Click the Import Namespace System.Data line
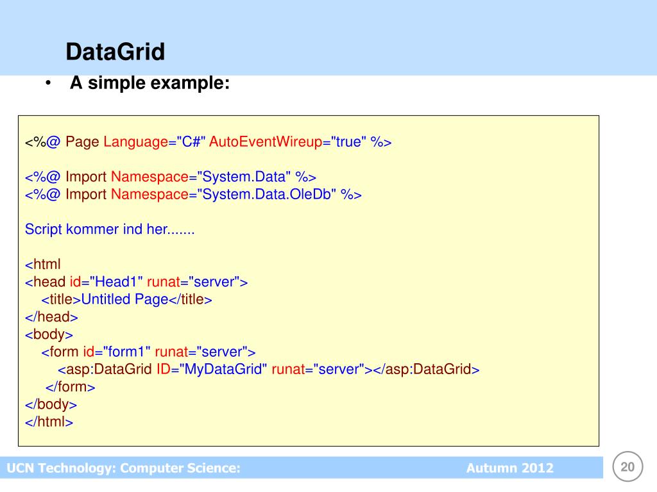The image size is (657, 492). point(171,177)
